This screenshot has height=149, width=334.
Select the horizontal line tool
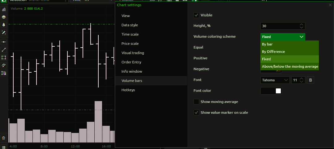(4, 42)
